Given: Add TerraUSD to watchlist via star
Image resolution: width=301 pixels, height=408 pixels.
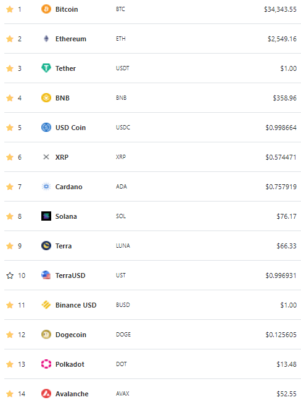Looking at the screenshot, I should [x=10, y=275].
